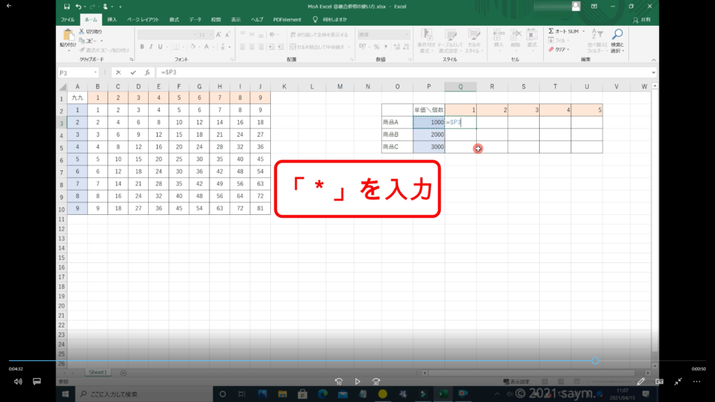Viewport: 715px width, 402px height.
Task: Open the player's three-dot more options menu
Action: click(x=696, y=382)
